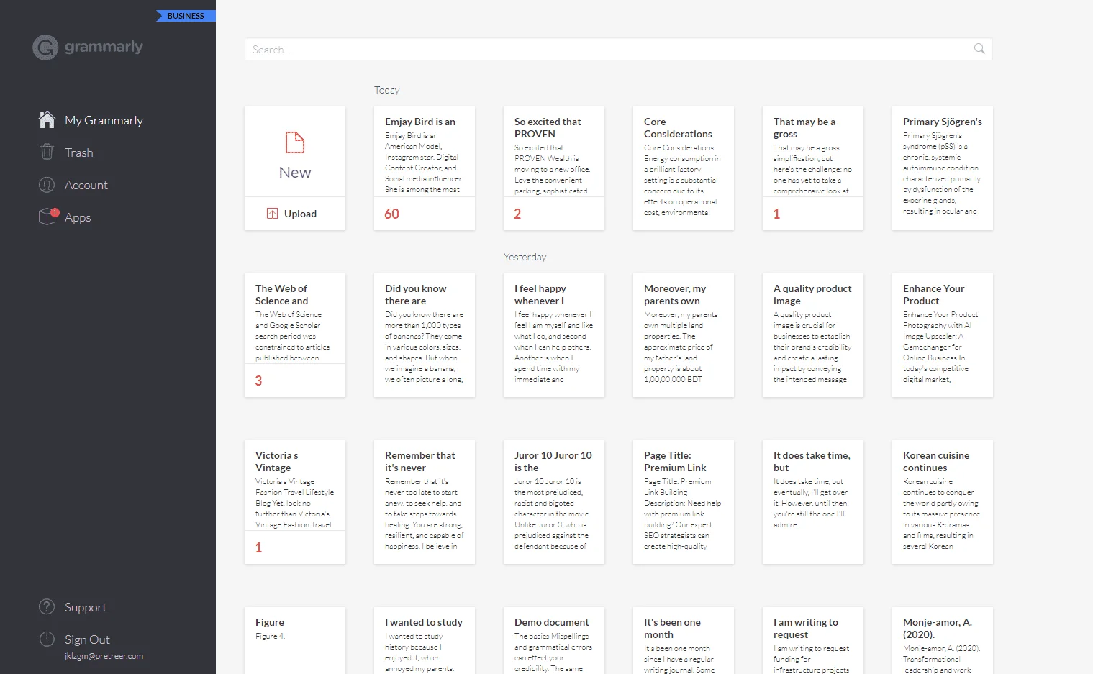1093x674 pixels.
Task: Open "Juror 10 Juror 10 is the" document
Action: point(554,502)
